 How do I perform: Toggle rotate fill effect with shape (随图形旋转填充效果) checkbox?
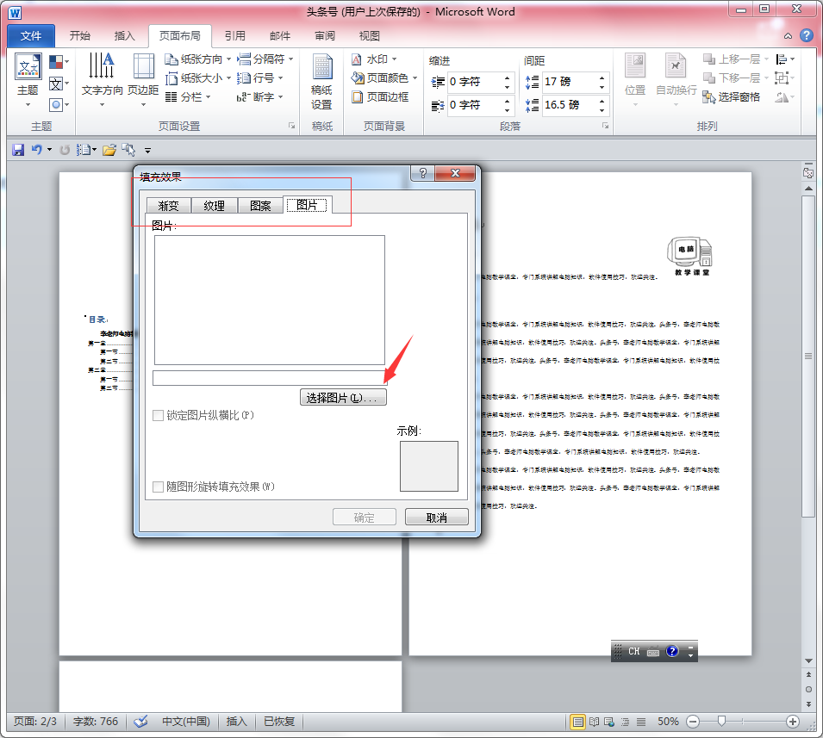[158, 487]
